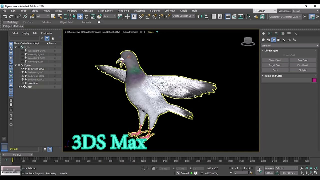Open the Create Selection Set dropdown

183,16
